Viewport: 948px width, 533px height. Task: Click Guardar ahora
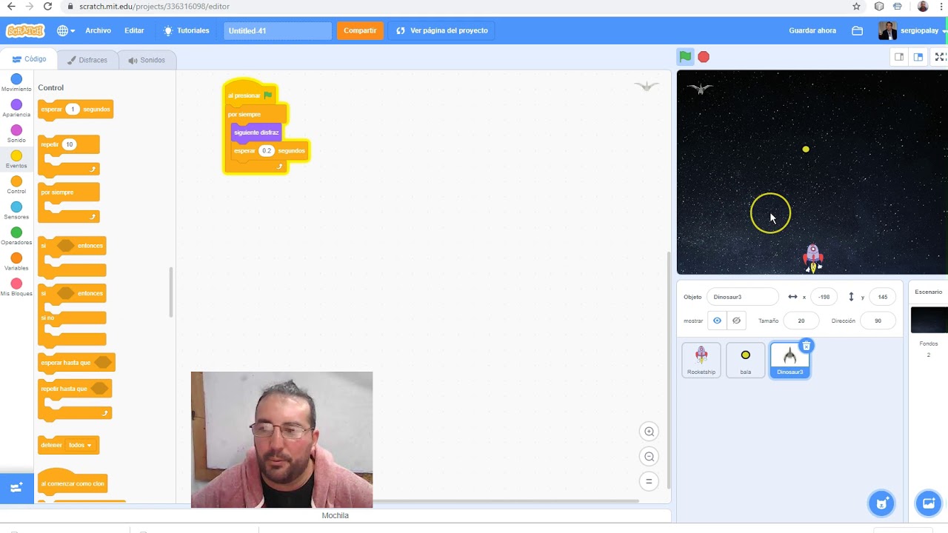pos(812,30)
